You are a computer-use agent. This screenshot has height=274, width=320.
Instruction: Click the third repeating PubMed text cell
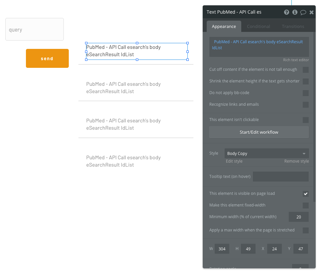124,124
